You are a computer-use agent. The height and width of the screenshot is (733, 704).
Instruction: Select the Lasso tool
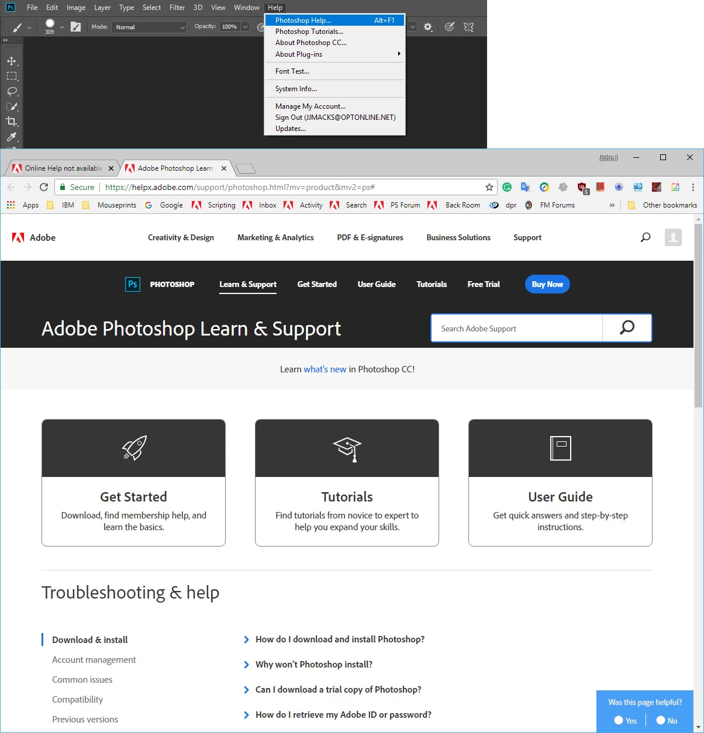coord(12,92)
